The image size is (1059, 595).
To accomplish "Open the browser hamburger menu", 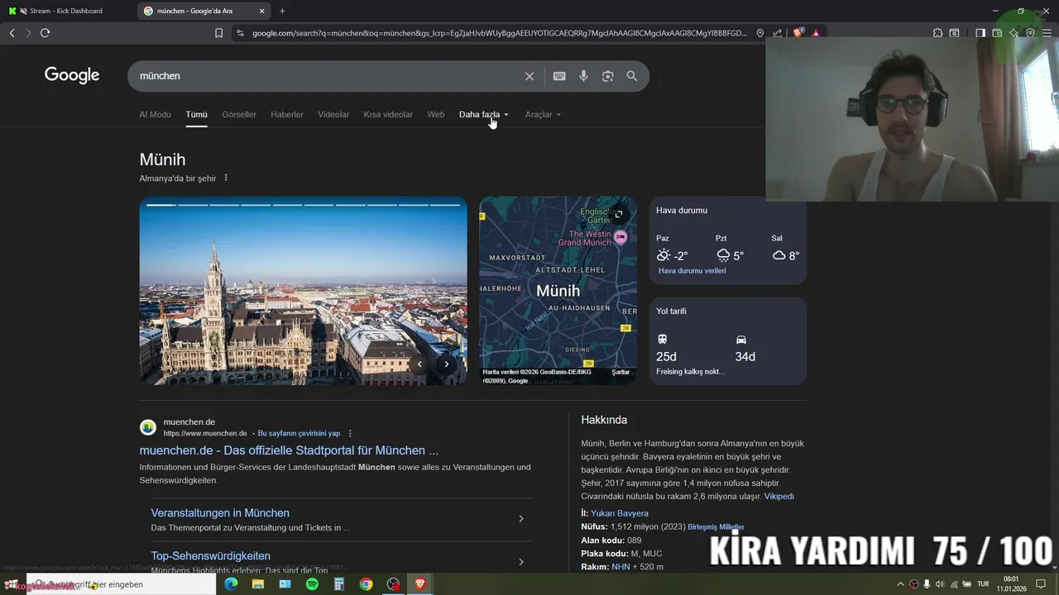I will click(x=1047, y=33).
